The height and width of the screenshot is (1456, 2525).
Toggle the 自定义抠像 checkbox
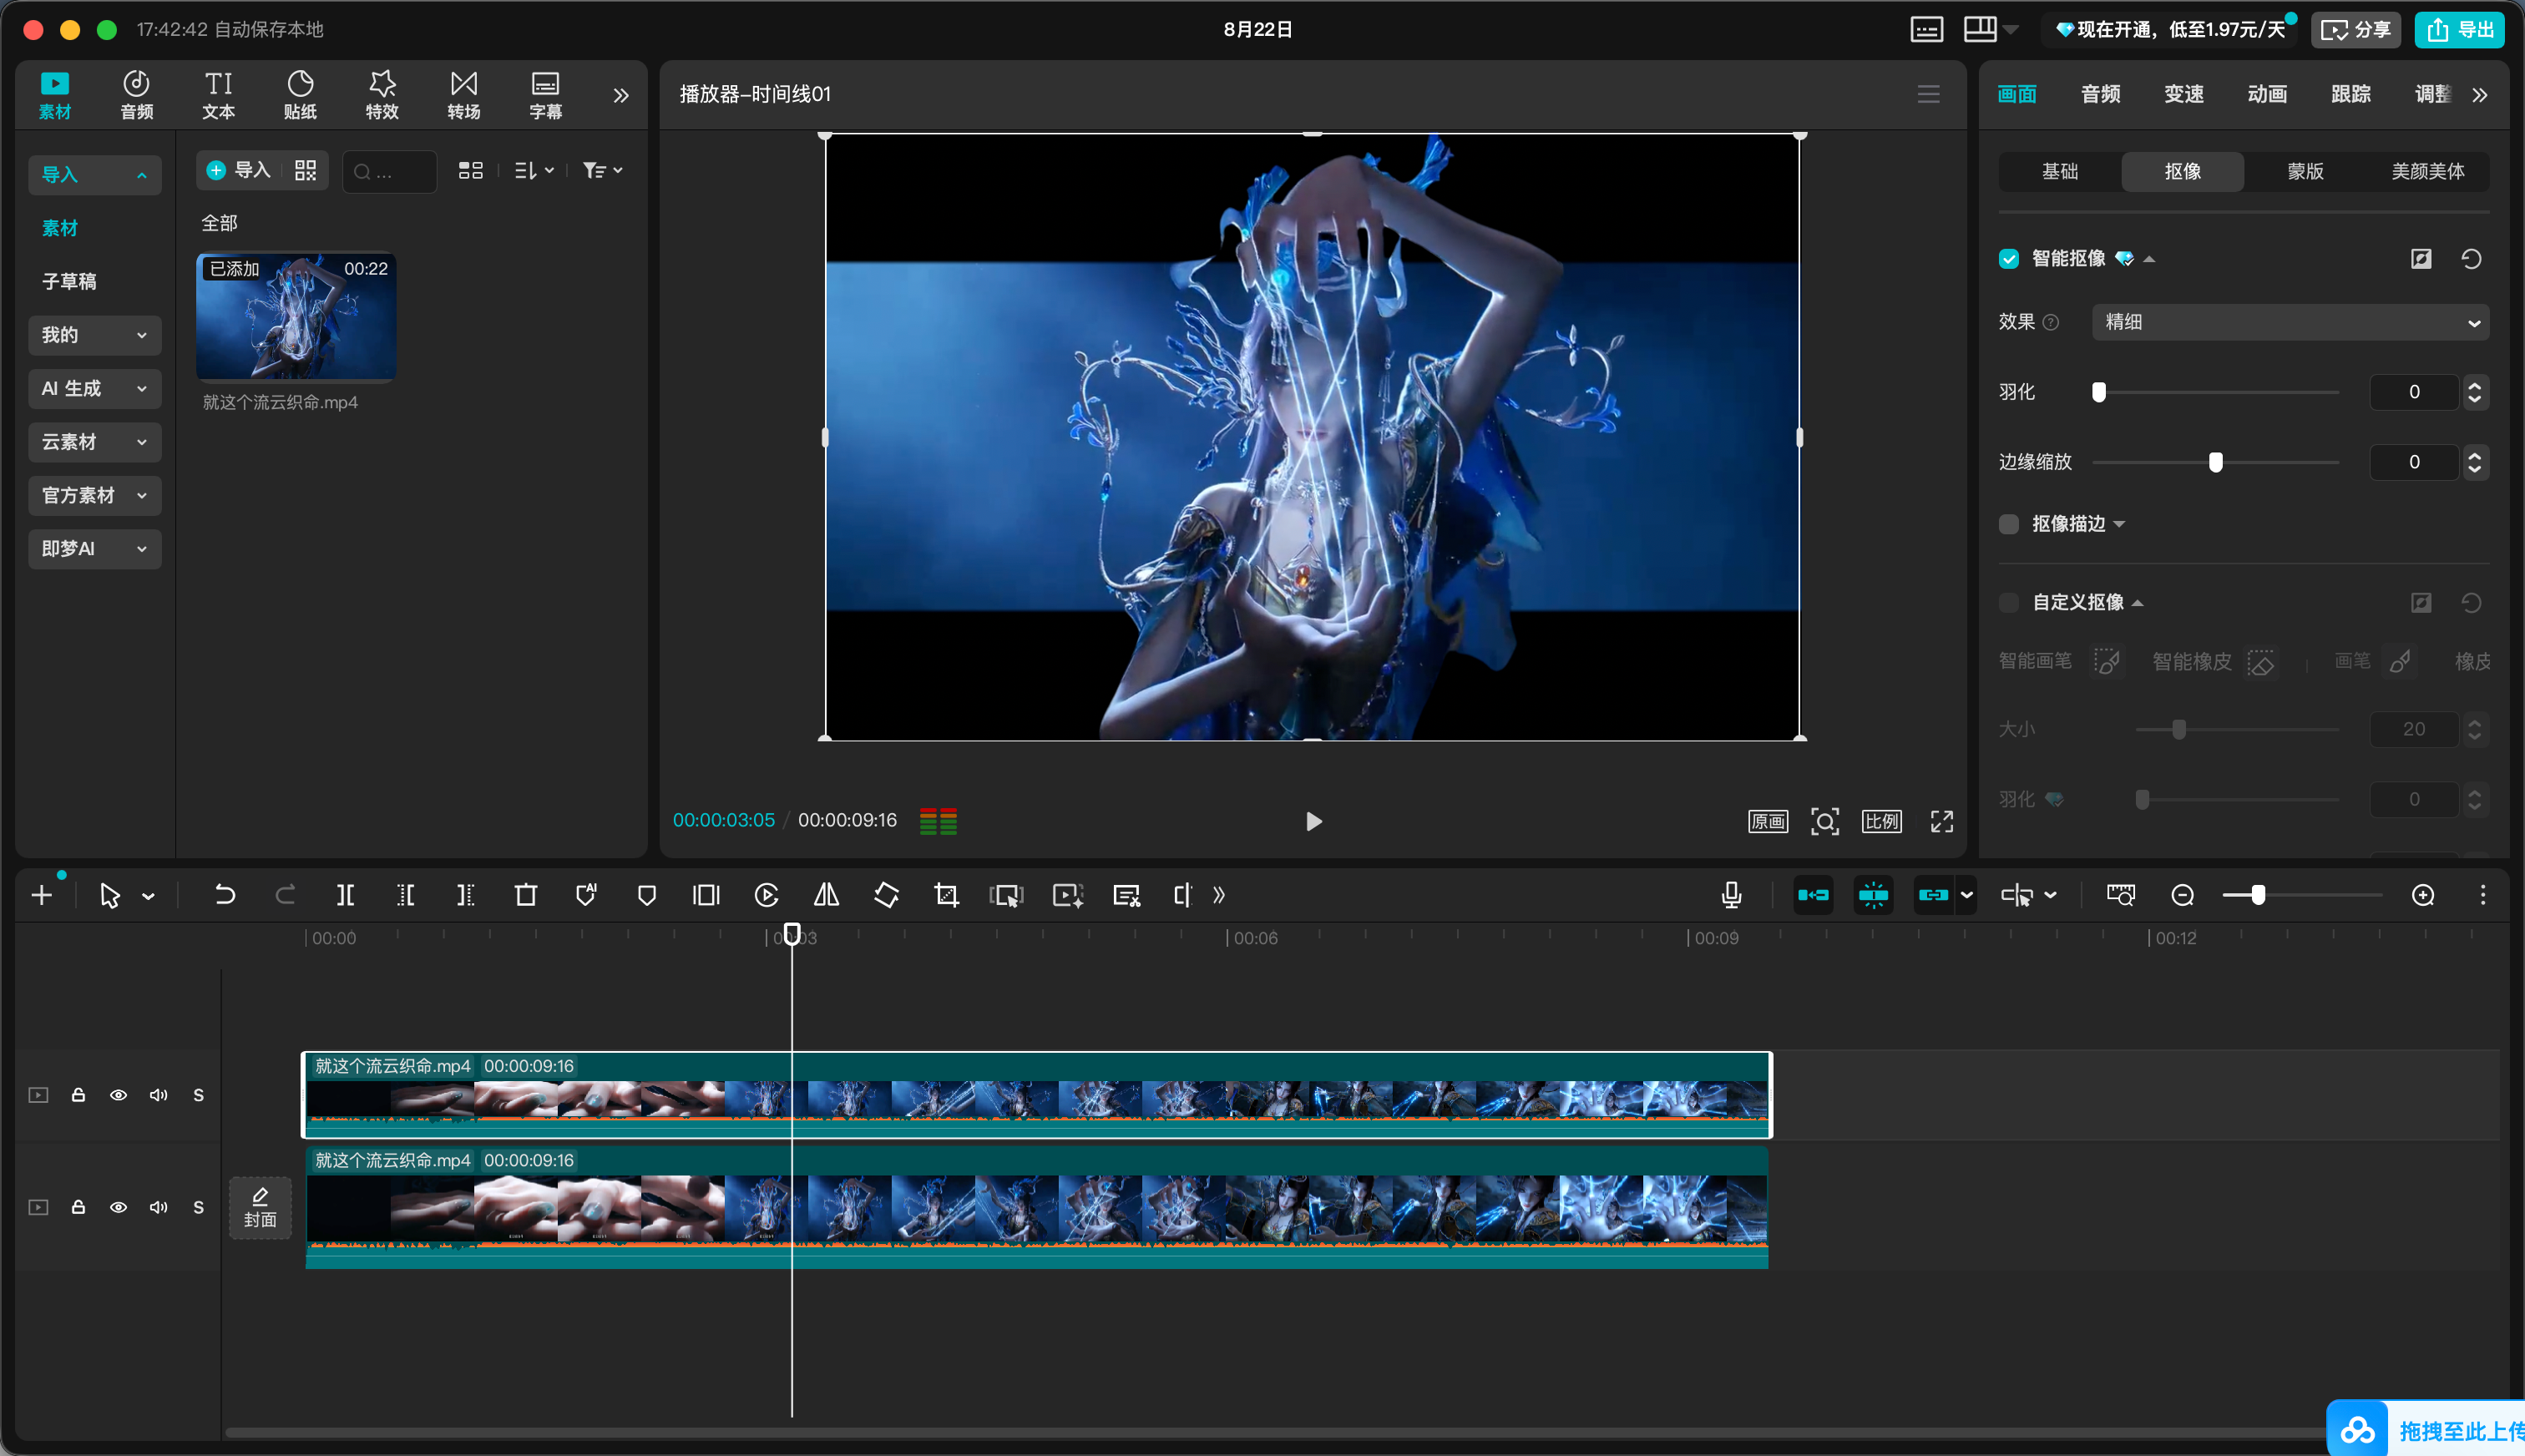click(2009, 602)
